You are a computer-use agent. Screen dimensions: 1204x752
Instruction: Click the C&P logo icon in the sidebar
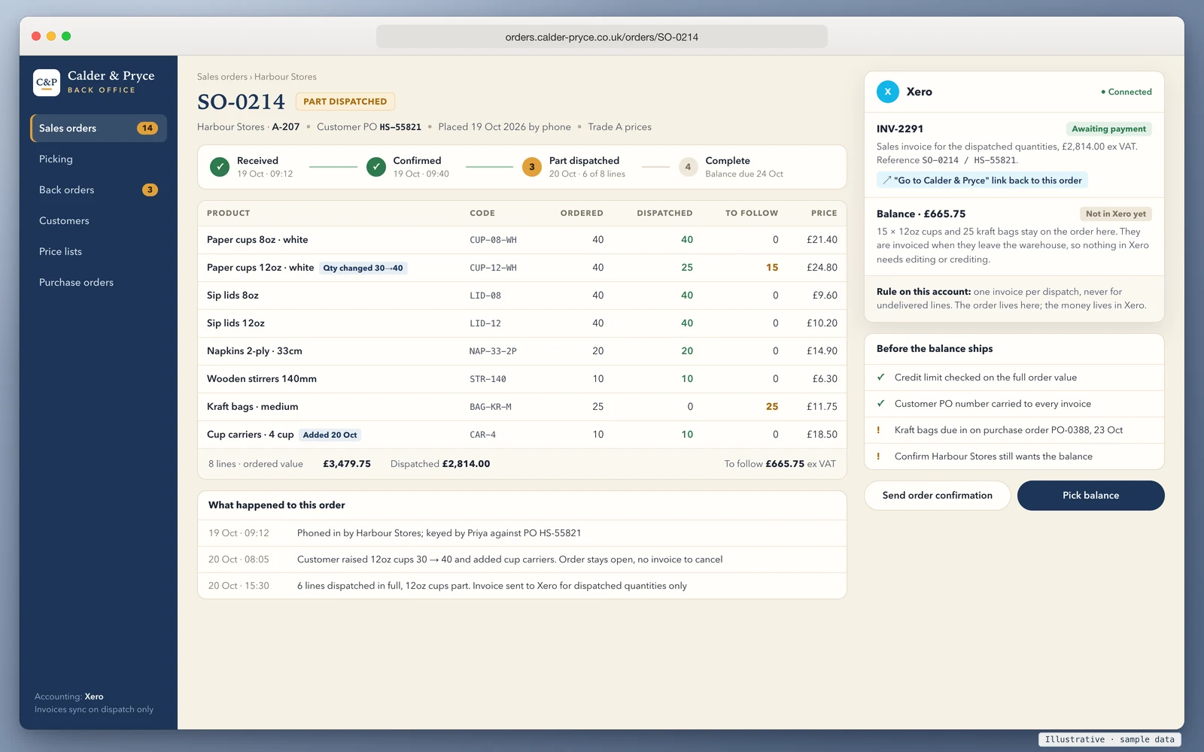pyautogui.click(x=47, y=83)
